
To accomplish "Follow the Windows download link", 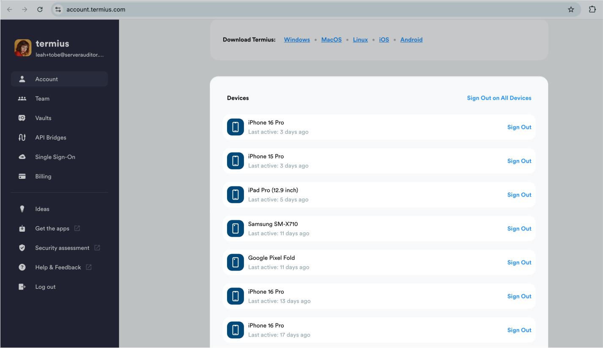I will pos(297,40).
